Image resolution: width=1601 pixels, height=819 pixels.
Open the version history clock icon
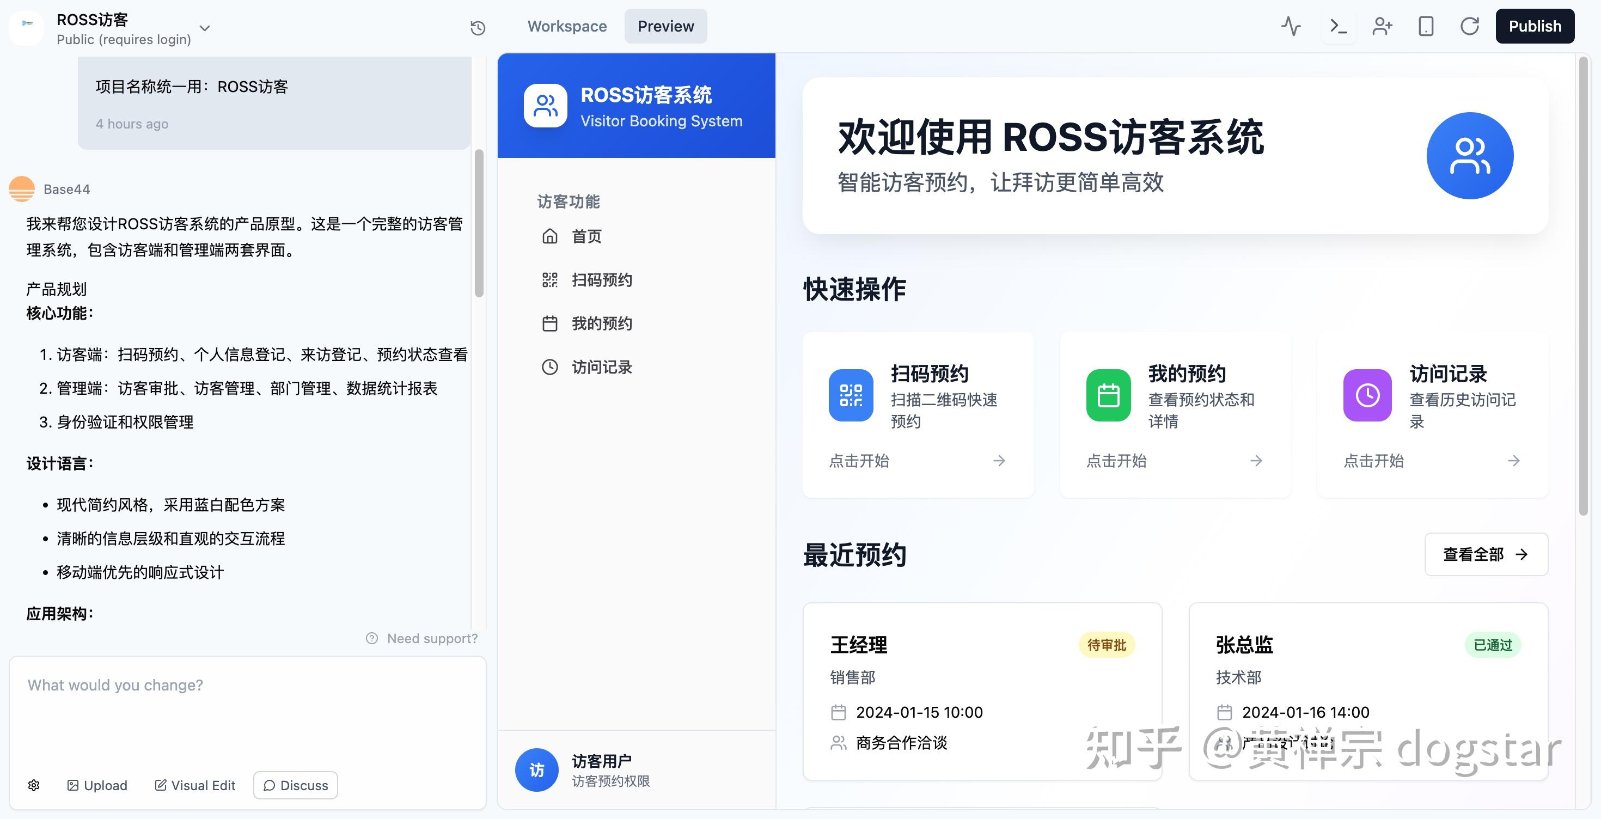[x=478, y=27]
